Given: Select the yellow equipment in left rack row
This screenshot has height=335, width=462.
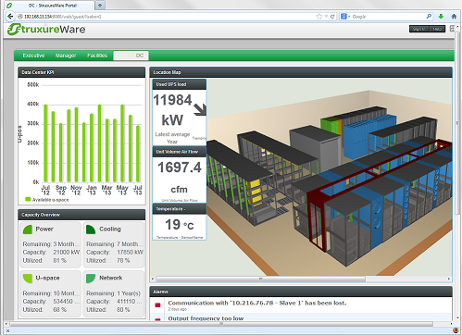Looking at the screenshot, I should [x=255, y=192].
